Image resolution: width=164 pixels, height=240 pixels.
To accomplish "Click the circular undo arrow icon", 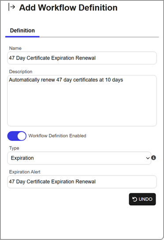I will [x=134, y=199].
